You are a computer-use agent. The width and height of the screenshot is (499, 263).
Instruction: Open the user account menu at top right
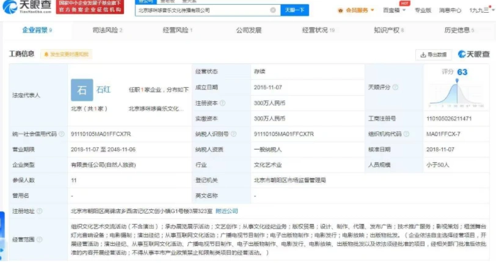[x=481, y=10]
